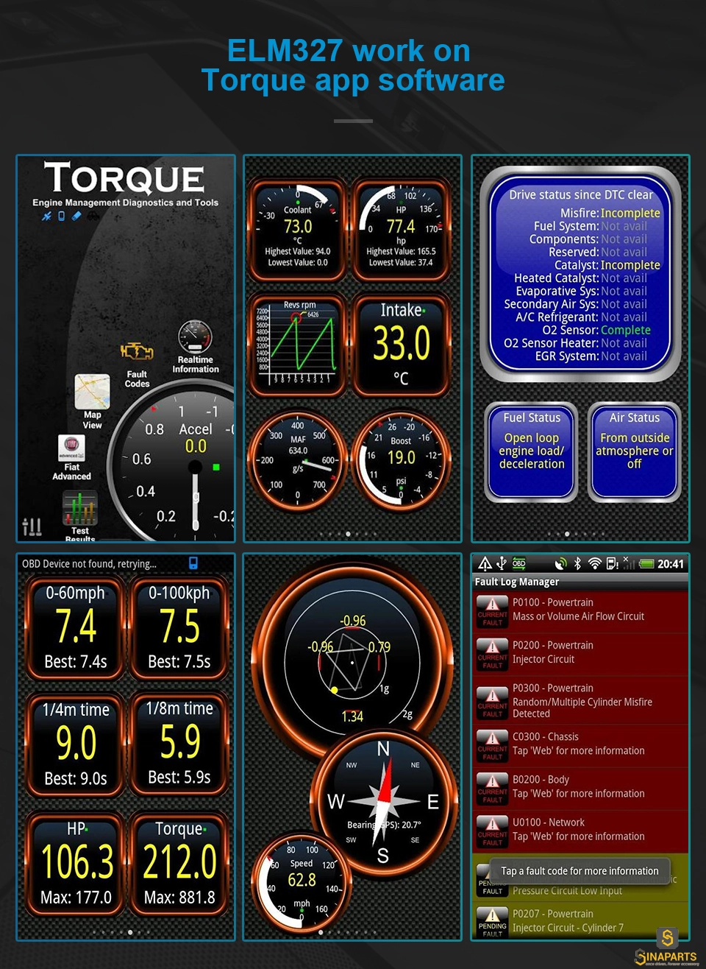Viewport: 706px width, 969px height.
Task: Tap the 1/4m time display
Action: coord(76,744)
